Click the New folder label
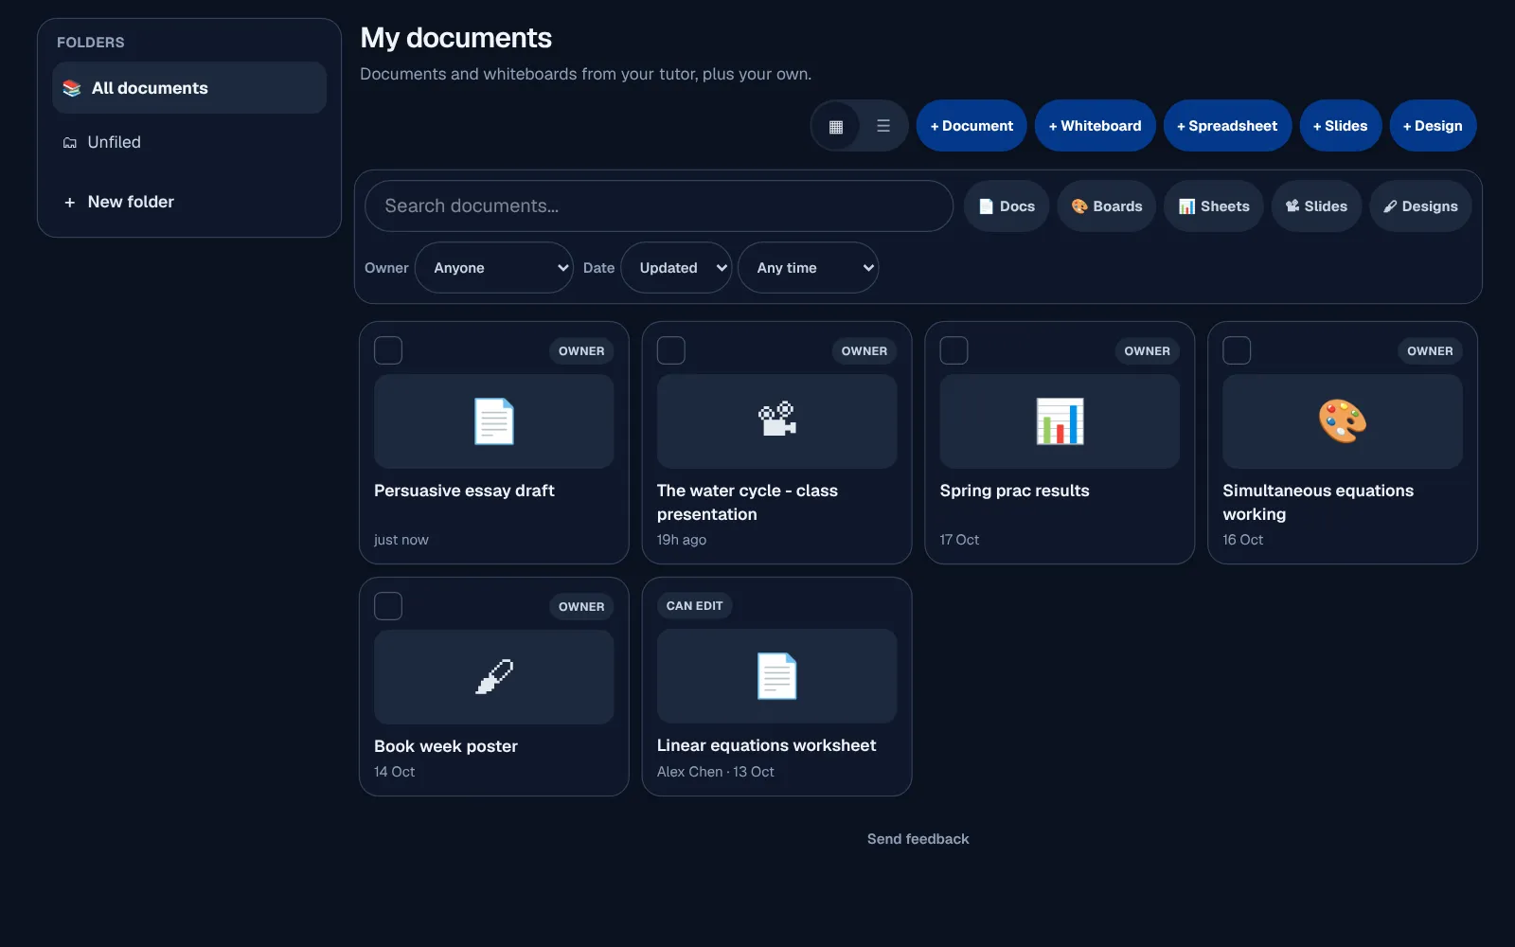 [131, 202]
